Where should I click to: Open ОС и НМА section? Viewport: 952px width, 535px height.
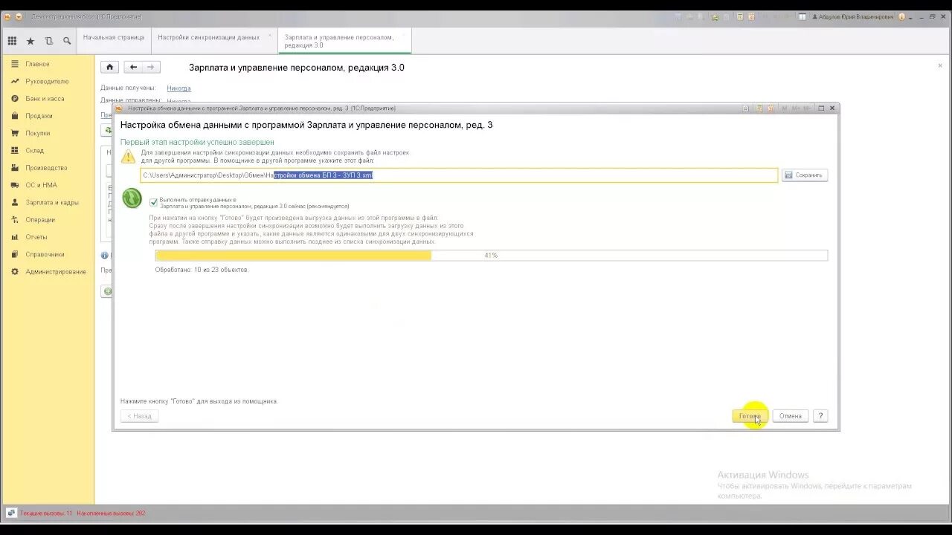[41, 185]
